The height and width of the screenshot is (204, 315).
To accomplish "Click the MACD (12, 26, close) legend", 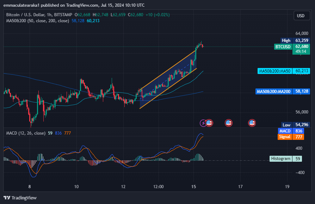I will click(26, 133).
